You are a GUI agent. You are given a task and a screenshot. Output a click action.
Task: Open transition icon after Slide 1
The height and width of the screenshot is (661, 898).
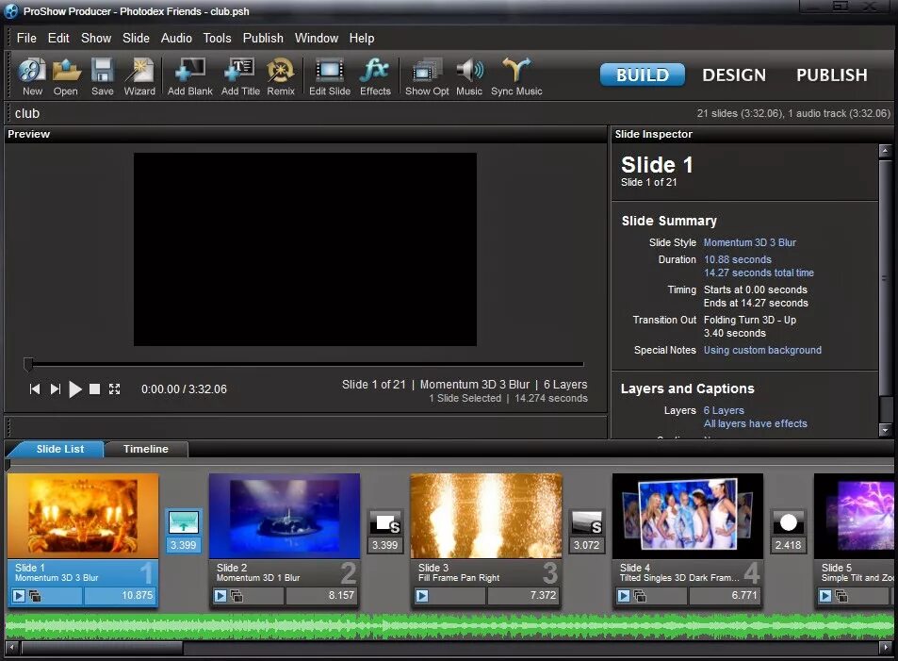click(x=183, y=522)
